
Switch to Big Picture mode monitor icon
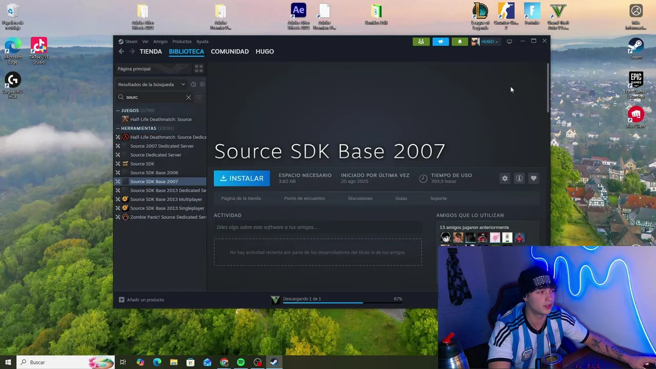(509, 42)
